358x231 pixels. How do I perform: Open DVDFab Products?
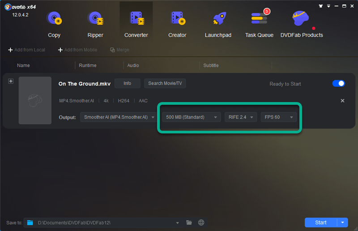click(x=302, y=24)
